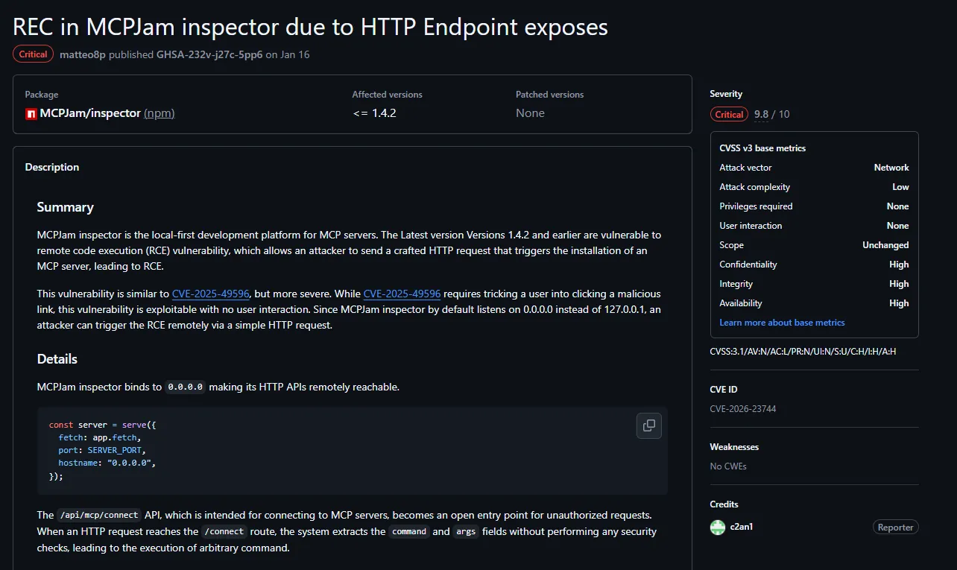957x570 pixels.
Task: Open the matteo8p author profile
Action: click(x=83, y=54)
